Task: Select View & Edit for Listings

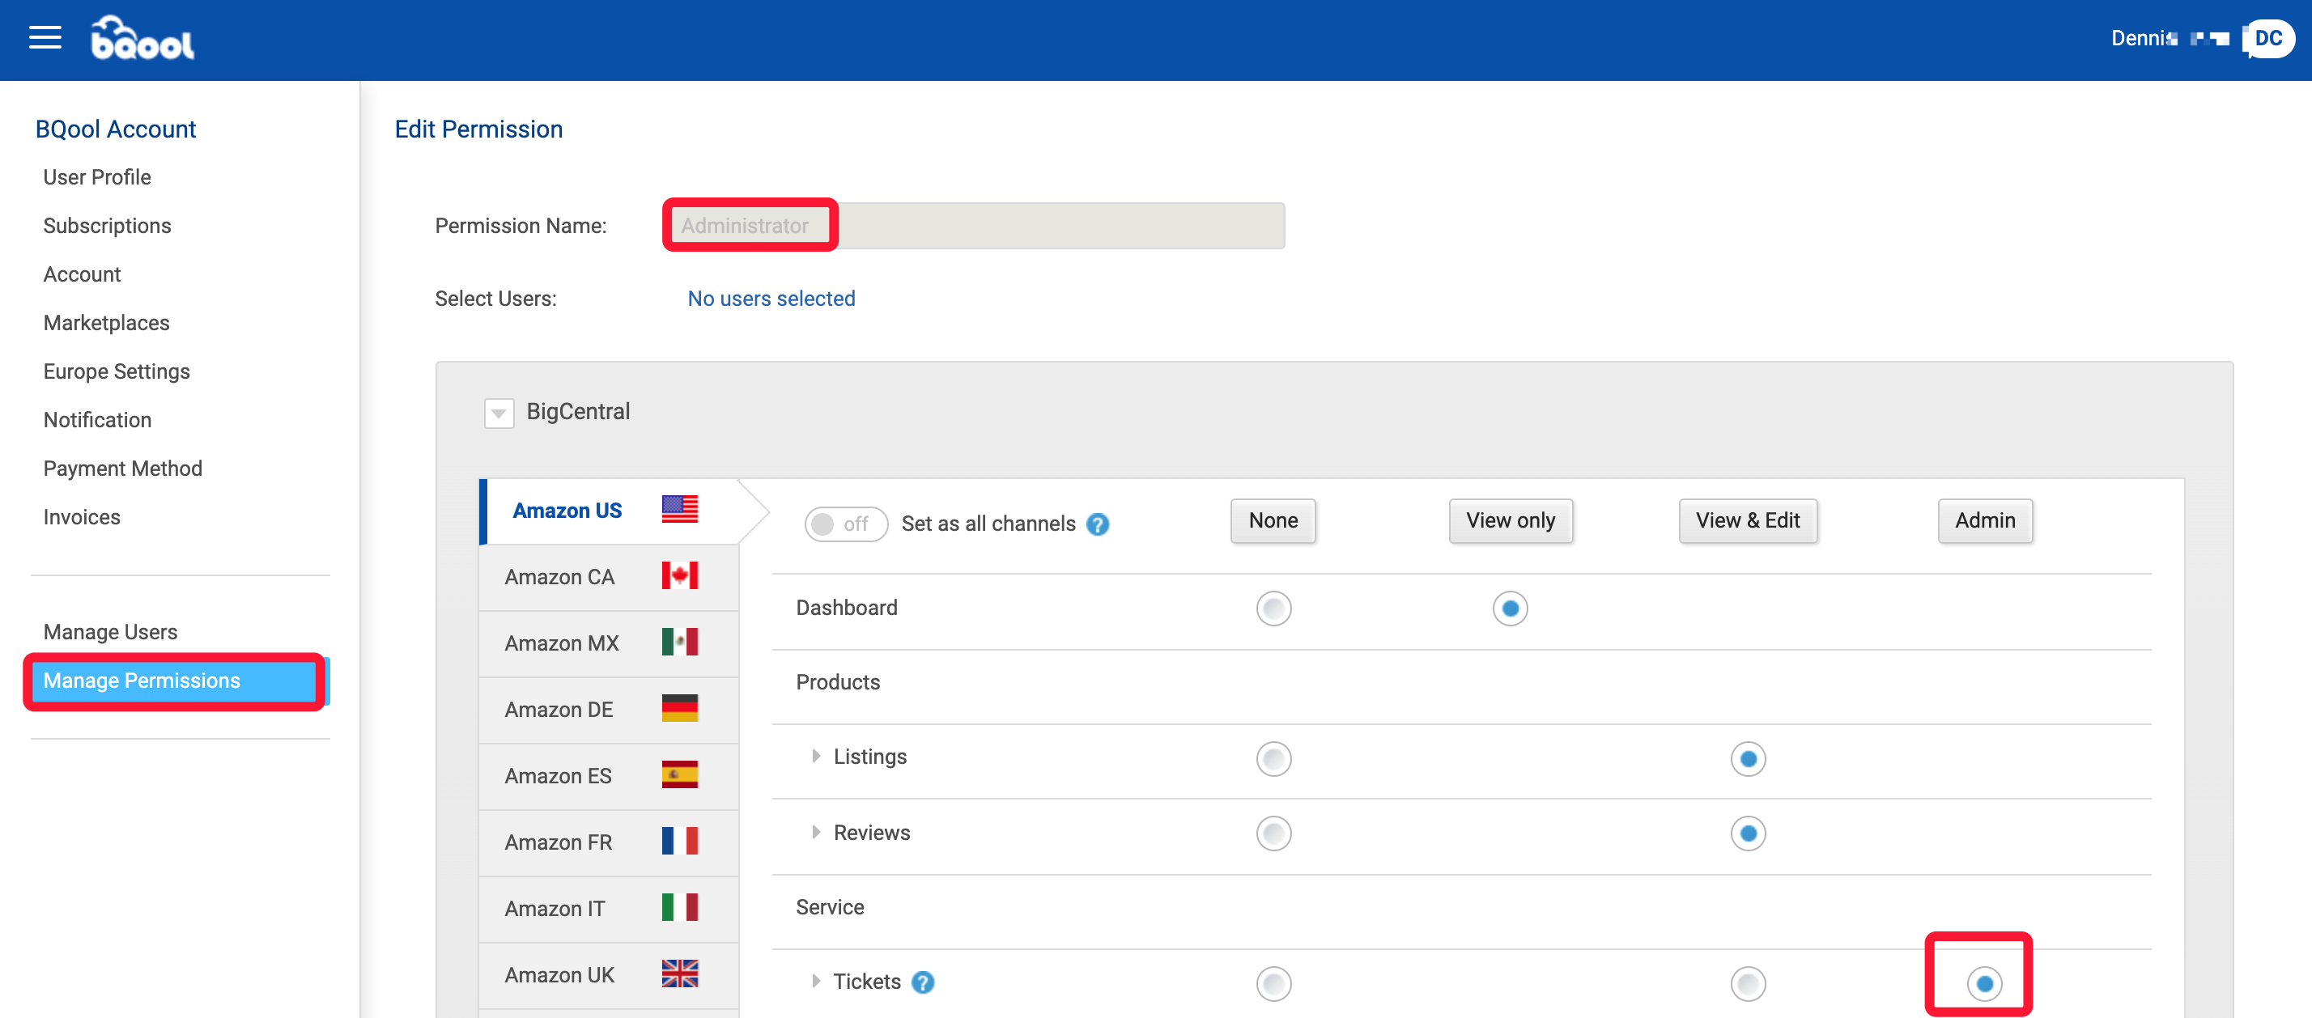Action: (x=1748, y=759)
